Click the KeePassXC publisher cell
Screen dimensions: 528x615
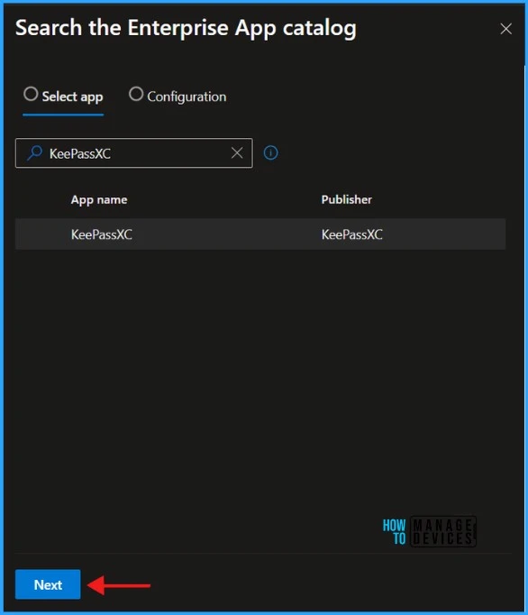click(x=352, y=234)
